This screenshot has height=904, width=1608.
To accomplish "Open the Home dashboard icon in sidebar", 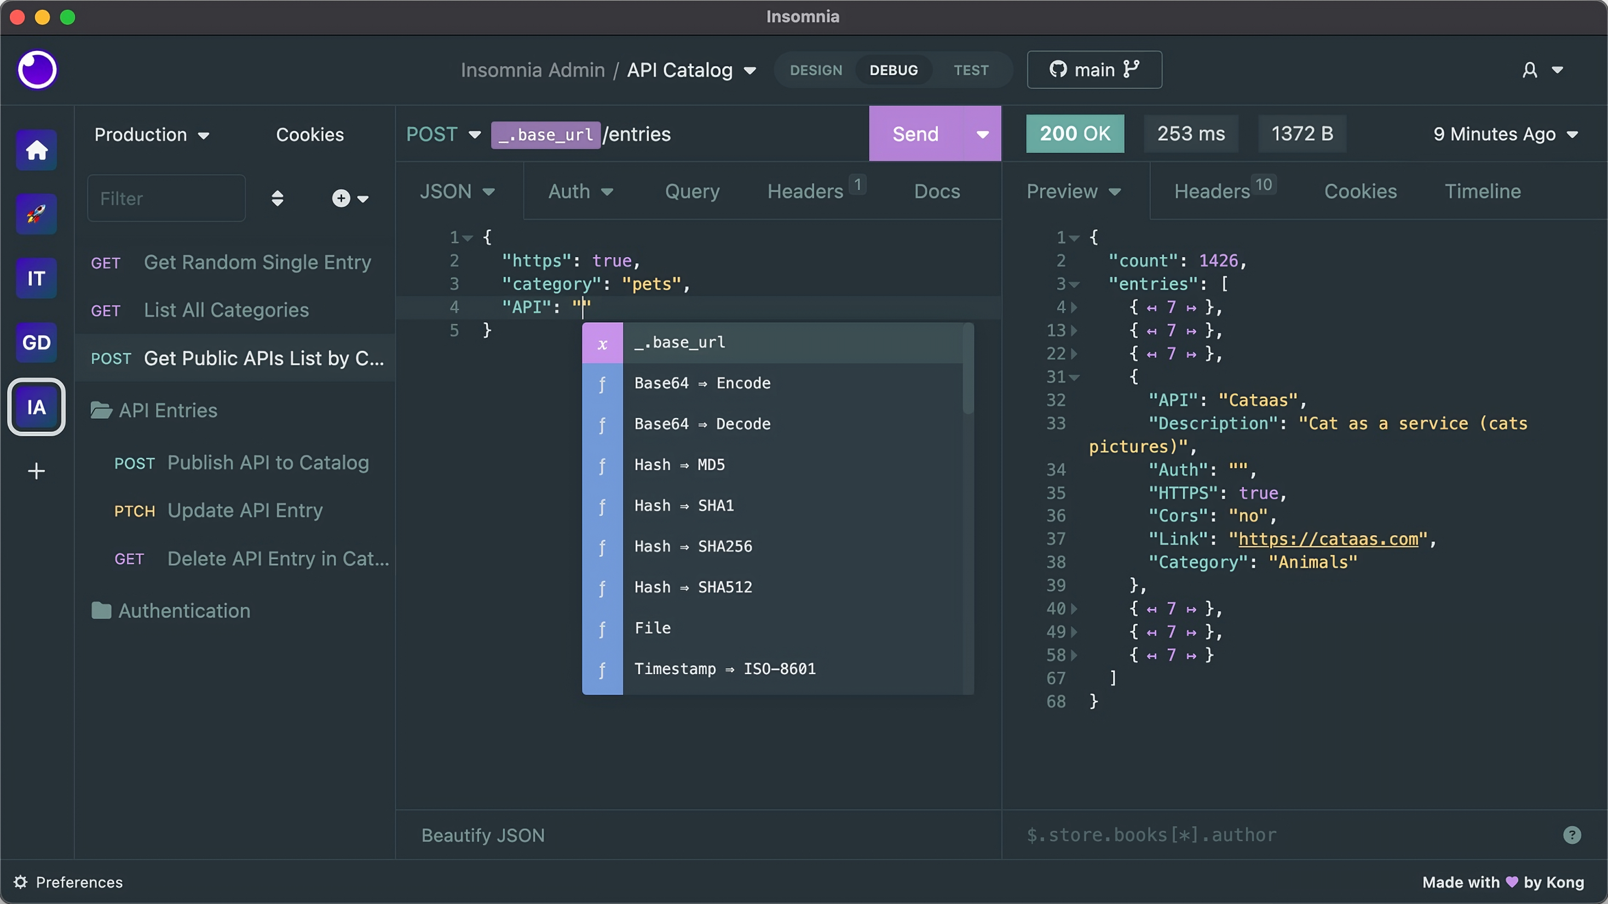I will coord(36,150).
